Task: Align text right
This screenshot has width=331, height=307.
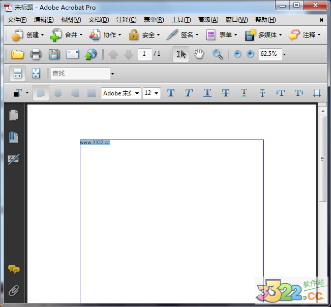Action: (75, 93)
